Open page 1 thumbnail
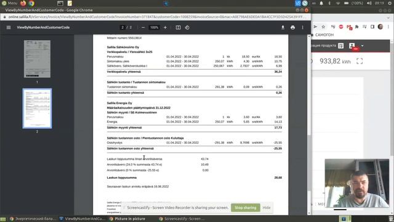394x222 pixels. click(x=37, y=59)
